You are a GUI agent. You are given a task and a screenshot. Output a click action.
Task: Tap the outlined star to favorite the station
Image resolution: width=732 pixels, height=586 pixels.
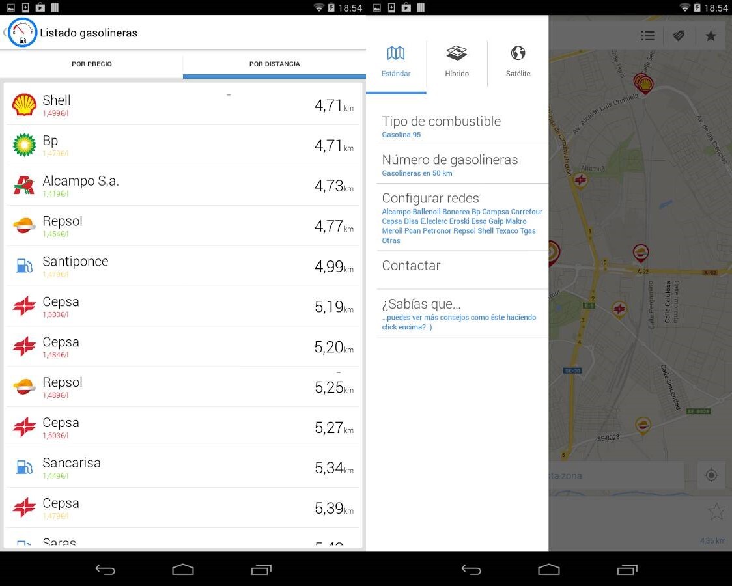[x=716, y=512]
